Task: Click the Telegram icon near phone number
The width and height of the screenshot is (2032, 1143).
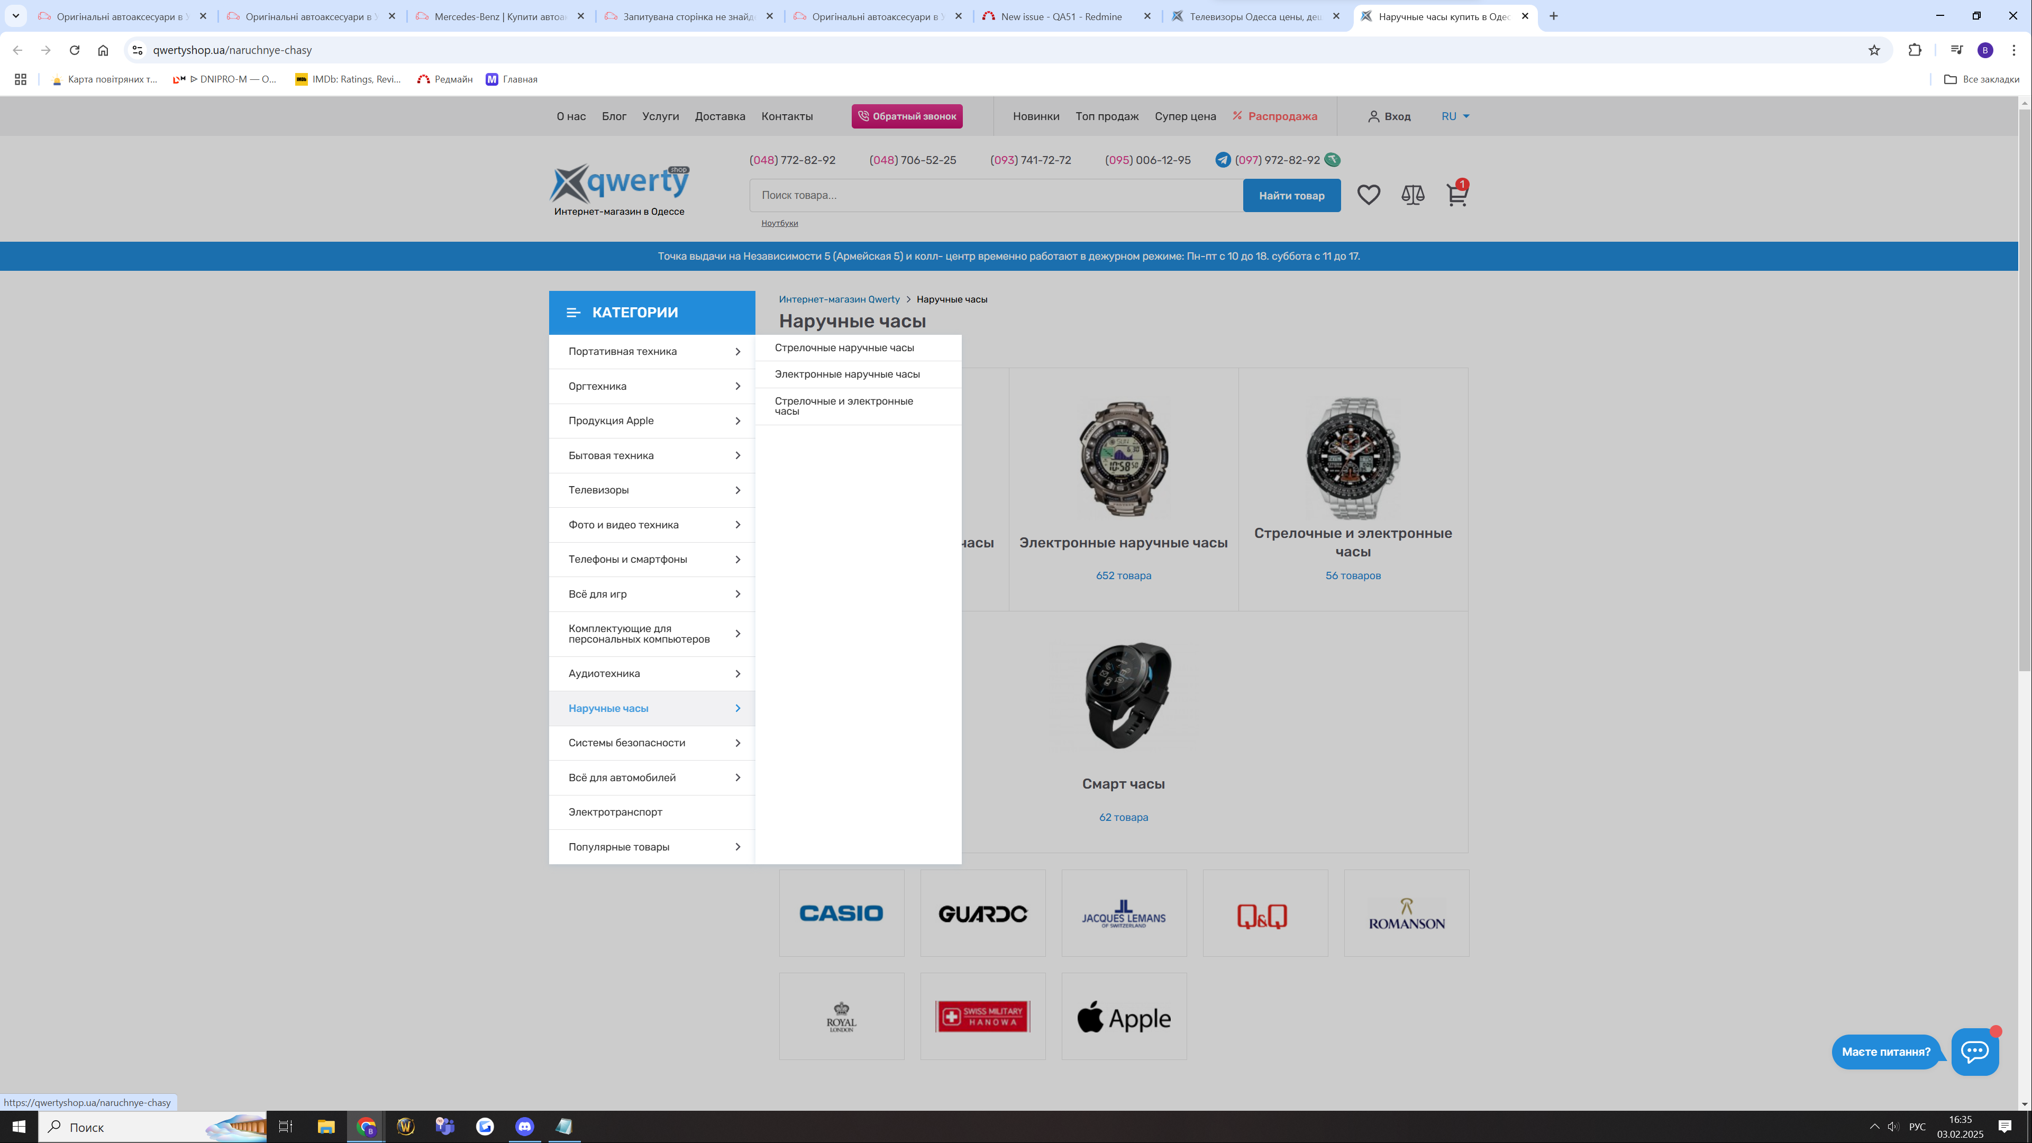Action: [1223, 160]
